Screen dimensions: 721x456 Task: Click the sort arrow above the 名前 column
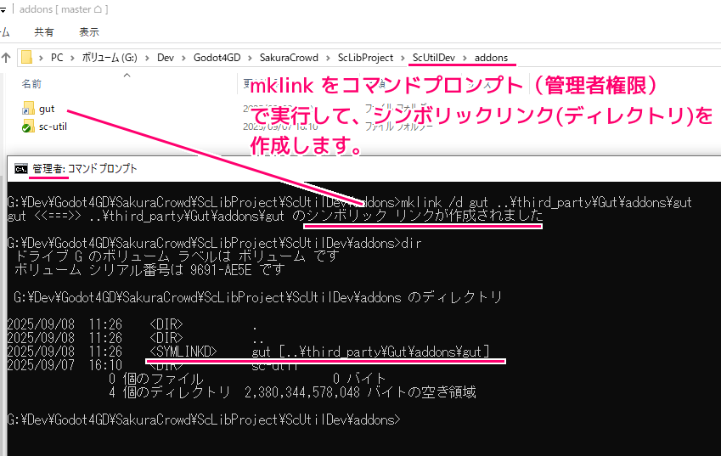(127, 75)
